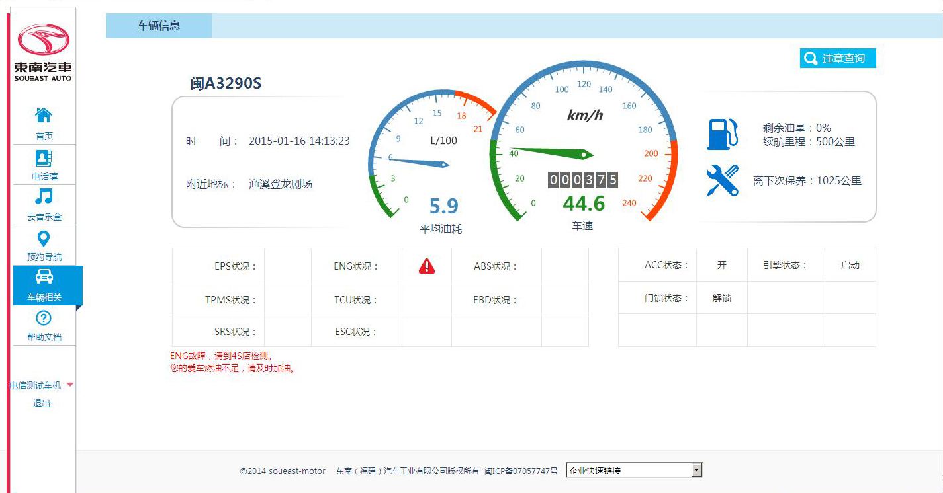The width and height of the screenshot is (943, 493).
Task: Open the vehicle related car icon
Action: (x=44, y=278)
